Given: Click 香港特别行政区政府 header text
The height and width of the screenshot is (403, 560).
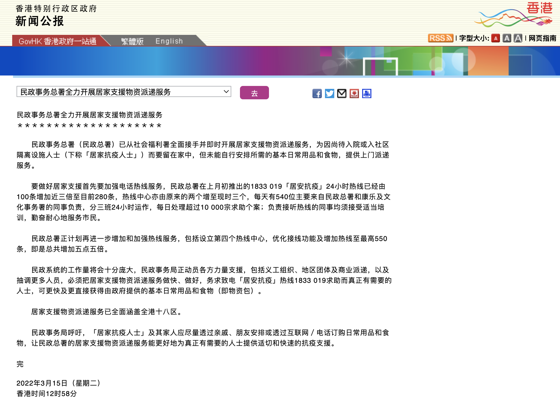Looking at the screenshot, I should (56, 9).
